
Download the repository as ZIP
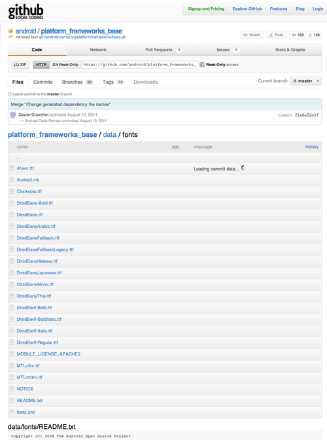pyautogui.click(x=20, y=65)
